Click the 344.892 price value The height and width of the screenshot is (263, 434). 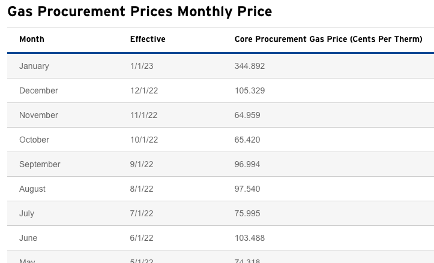(249, 66)
